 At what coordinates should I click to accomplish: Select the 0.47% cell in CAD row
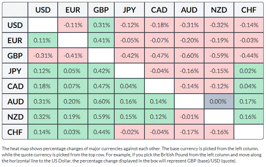[101, 86]
